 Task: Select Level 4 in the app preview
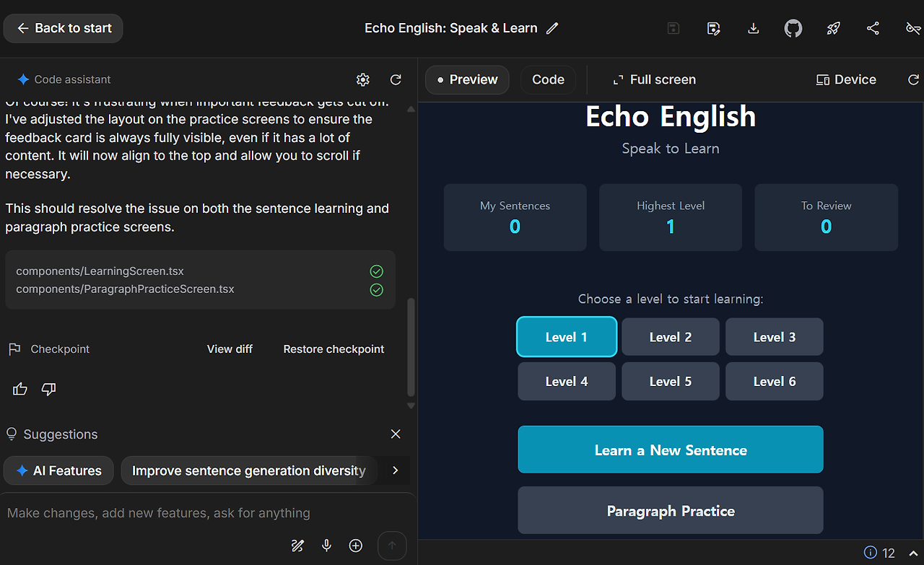click(x=567, y=382)
